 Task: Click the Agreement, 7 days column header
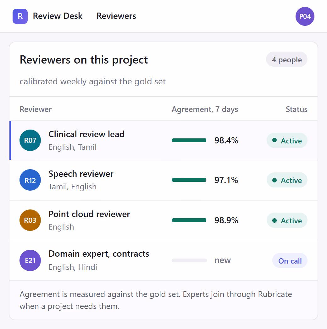(205, 109)
